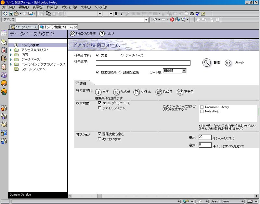Open the address bar dropdown arrow
The width and height of the screenshot is (260, 204).
[146, 20]
